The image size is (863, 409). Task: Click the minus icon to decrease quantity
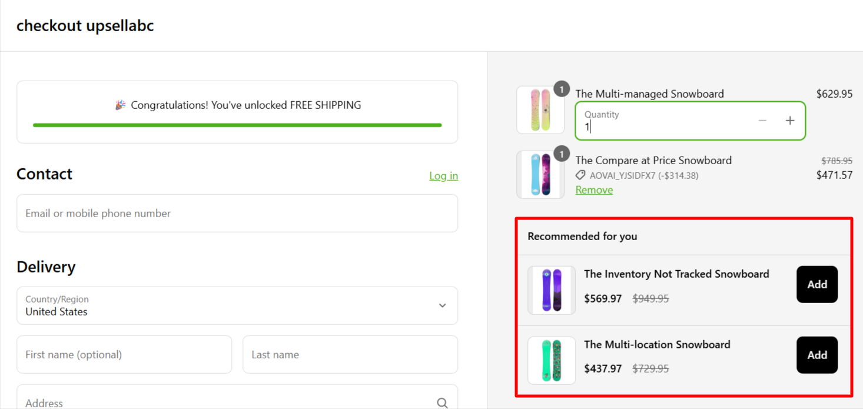(x=762, y=121)
